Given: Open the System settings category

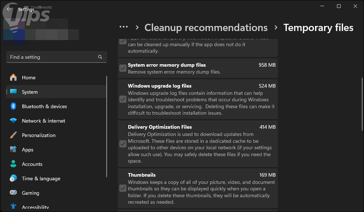Looking at the screenshot, I should (30, 92).
